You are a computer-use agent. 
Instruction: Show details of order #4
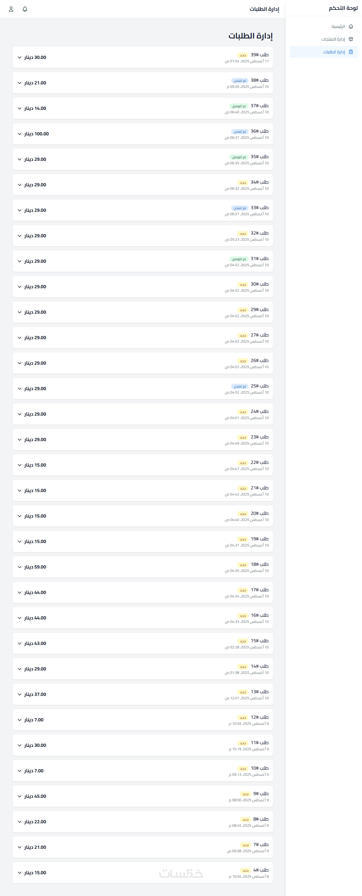[x=19, y=873]
